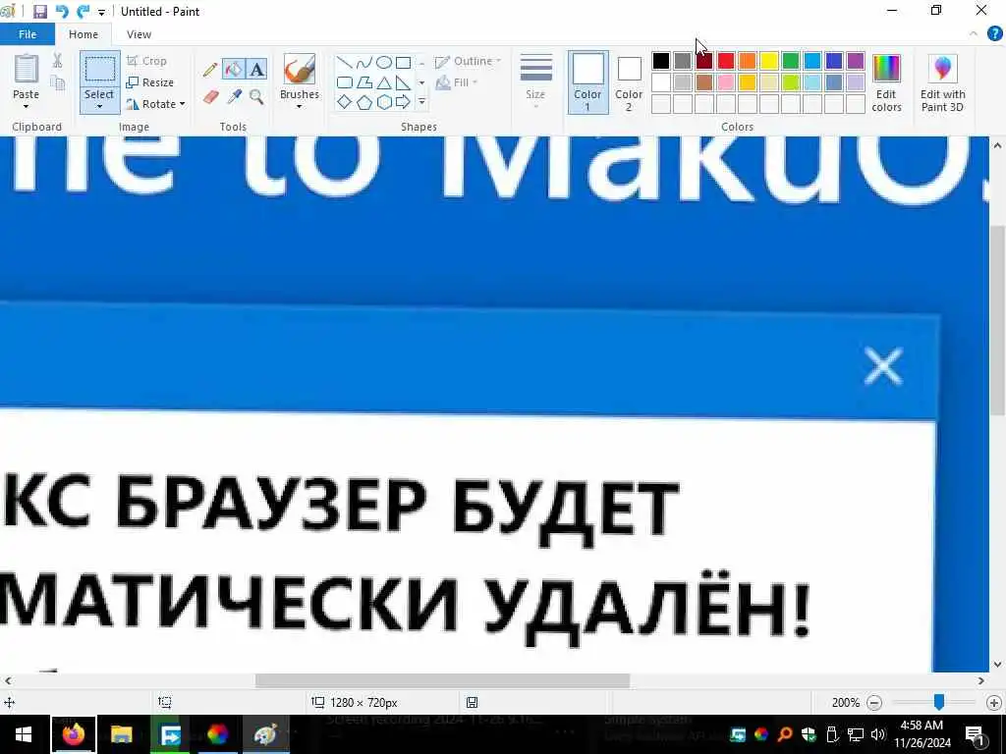Screen dimensions: 1006x754
Task: Choose the Oval shape
Action: pos(384,62)
